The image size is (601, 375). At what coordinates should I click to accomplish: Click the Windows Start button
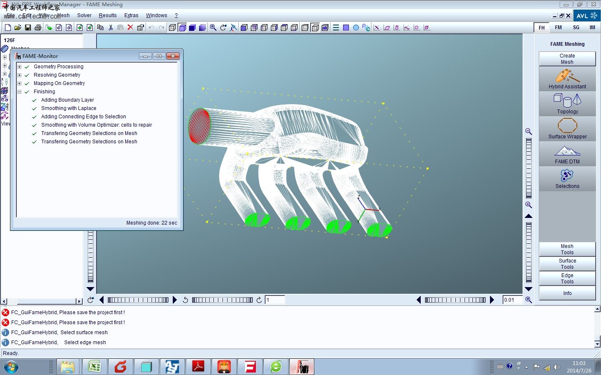tap(11, 367)
